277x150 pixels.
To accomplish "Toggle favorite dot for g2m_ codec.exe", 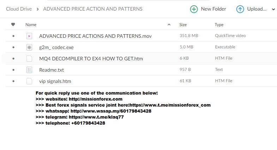I will pos(13,47).
